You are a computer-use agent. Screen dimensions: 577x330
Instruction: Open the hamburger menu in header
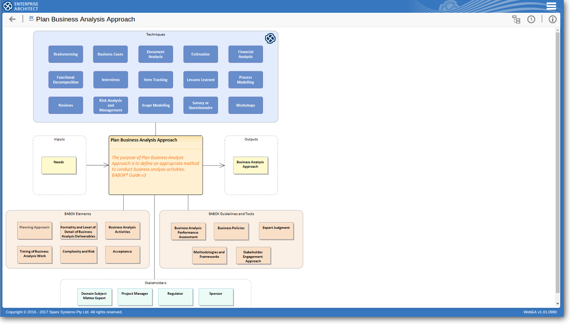(x=551, y=6)
